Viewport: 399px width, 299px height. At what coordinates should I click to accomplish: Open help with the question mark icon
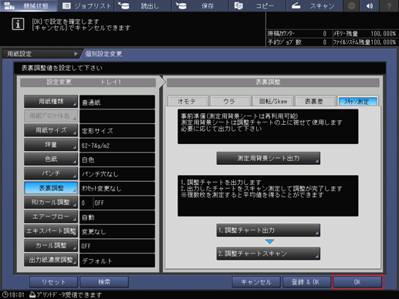click(389, 5)
